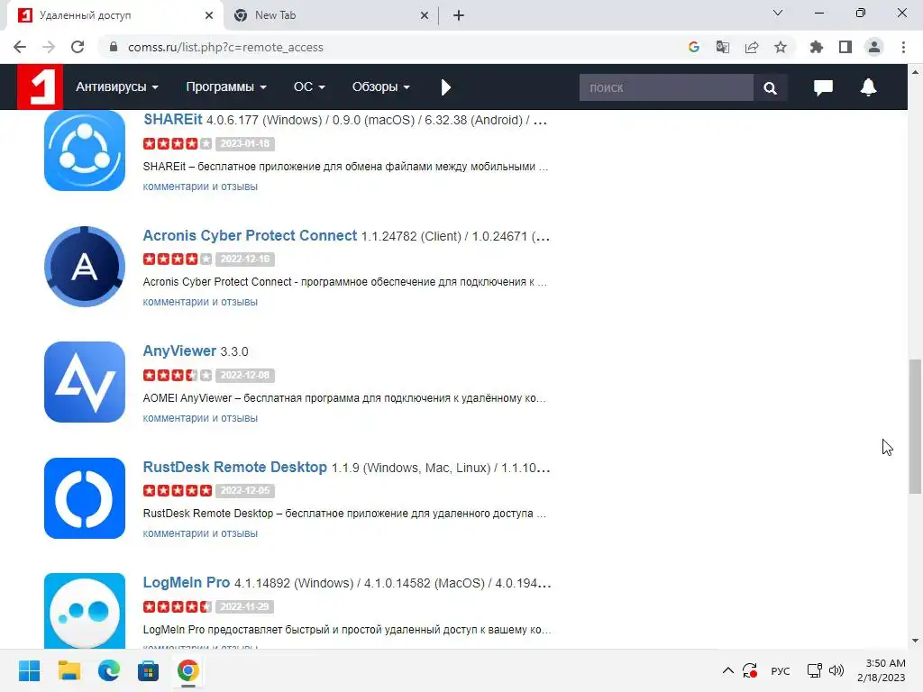The image size is (923, 692).
Task: Click the white play arrow in navbar
Action: click(x=445, y=87)
